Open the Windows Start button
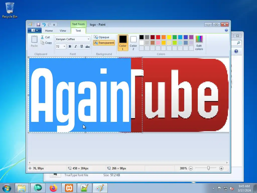 7,188
